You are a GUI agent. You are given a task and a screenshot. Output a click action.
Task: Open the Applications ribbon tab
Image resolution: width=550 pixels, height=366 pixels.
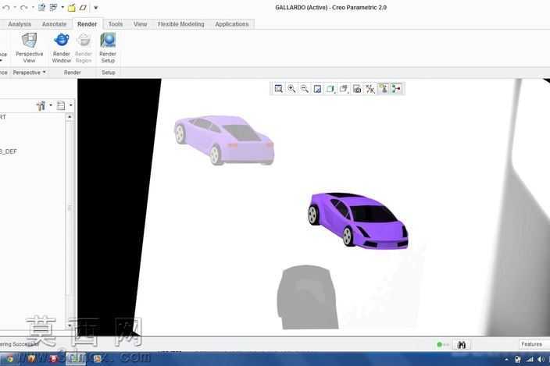click(x=232, y=24)
